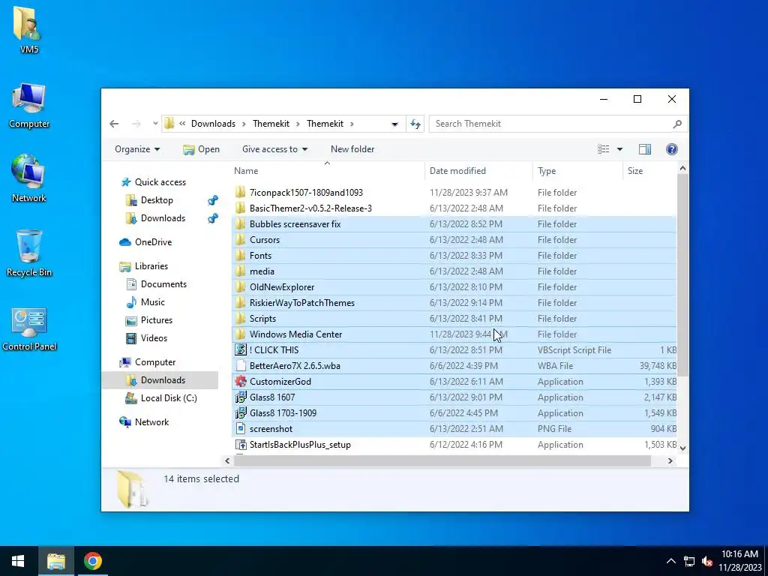The image size is (768, 576).
Task: Sort by the Name column header
Action: tap(328, 171)
